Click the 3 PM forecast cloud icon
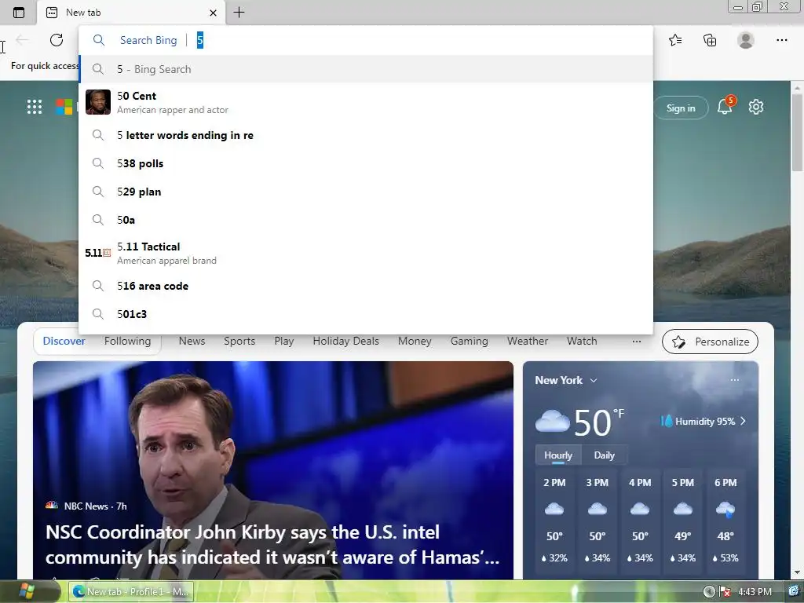804x603 pixels. [598, 509]
